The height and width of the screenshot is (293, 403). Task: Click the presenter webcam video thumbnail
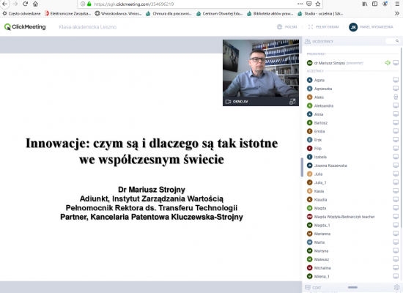[x=261, y=68]
